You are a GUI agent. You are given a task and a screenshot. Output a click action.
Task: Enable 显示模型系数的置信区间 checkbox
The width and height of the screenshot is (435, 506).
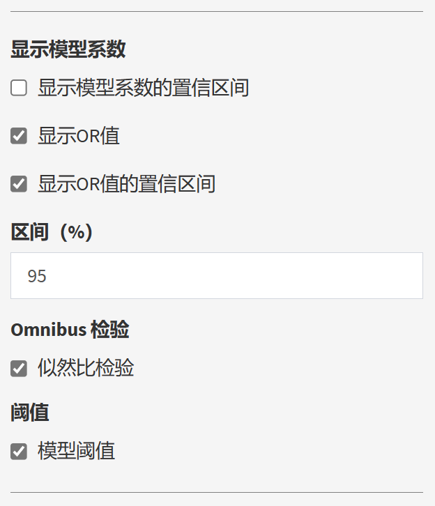(x=19, y=88)
